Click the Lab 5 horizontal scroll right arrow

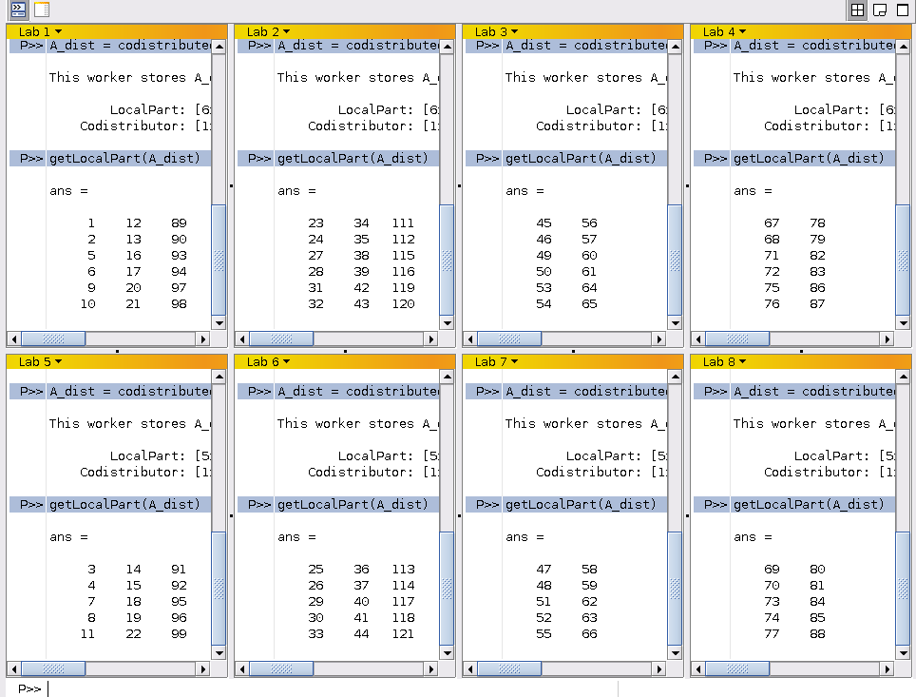[202, 668]
